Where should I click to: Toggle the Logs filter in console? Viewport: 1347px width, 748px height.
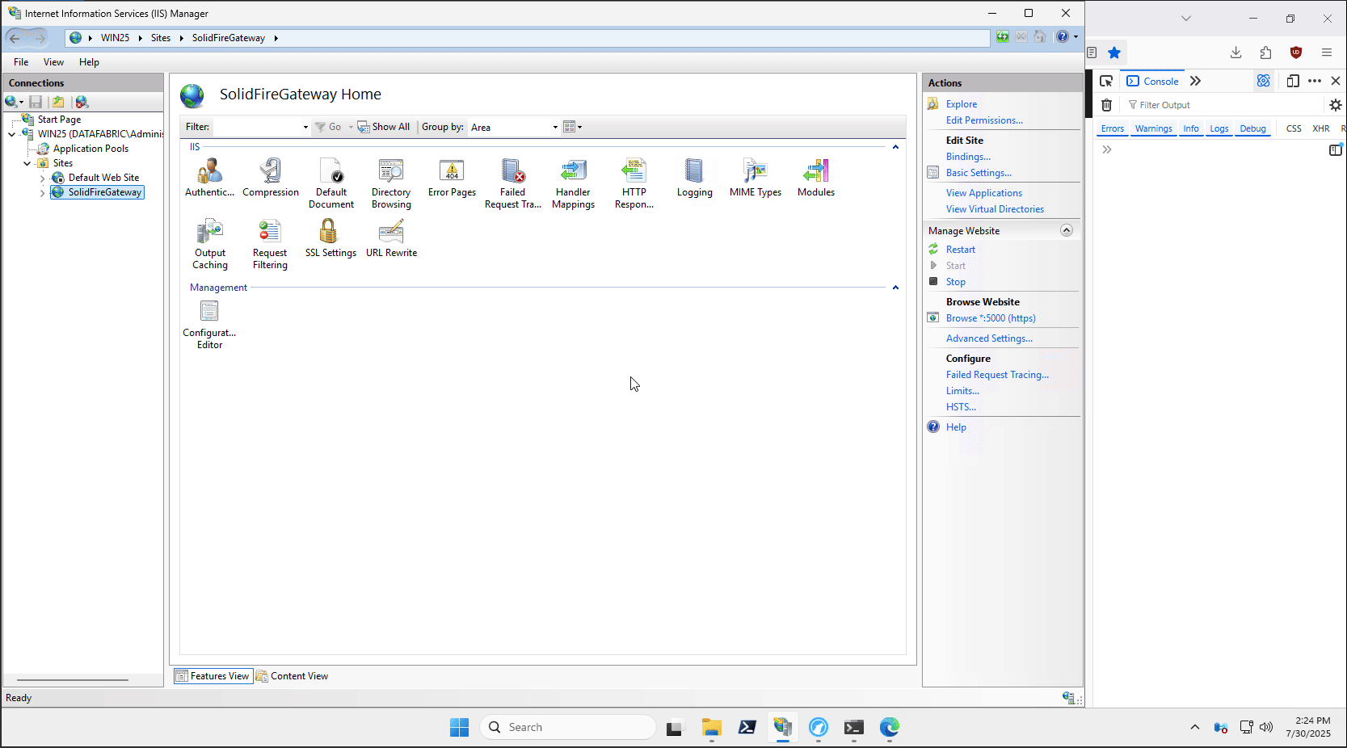tap(1219, 128)
